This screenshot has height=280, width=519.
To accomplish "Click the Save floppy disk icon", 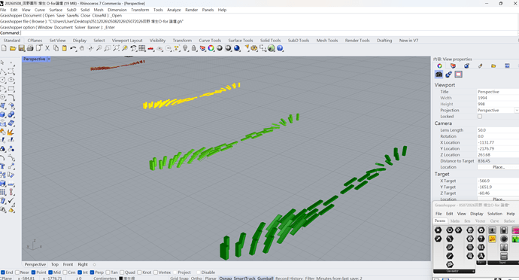I will [x=22, y=48].
